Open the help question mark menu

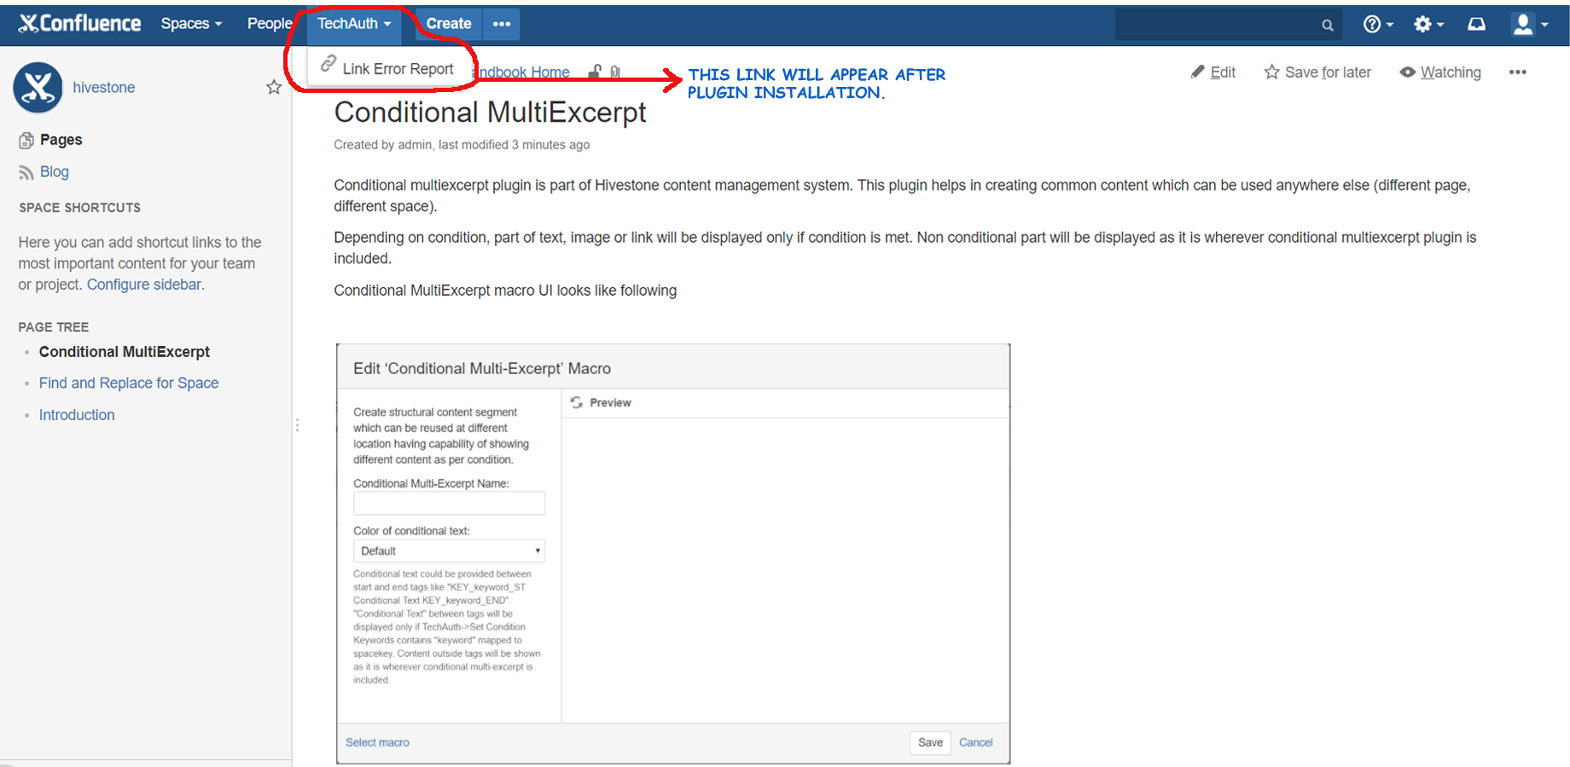pos(1378,25)
